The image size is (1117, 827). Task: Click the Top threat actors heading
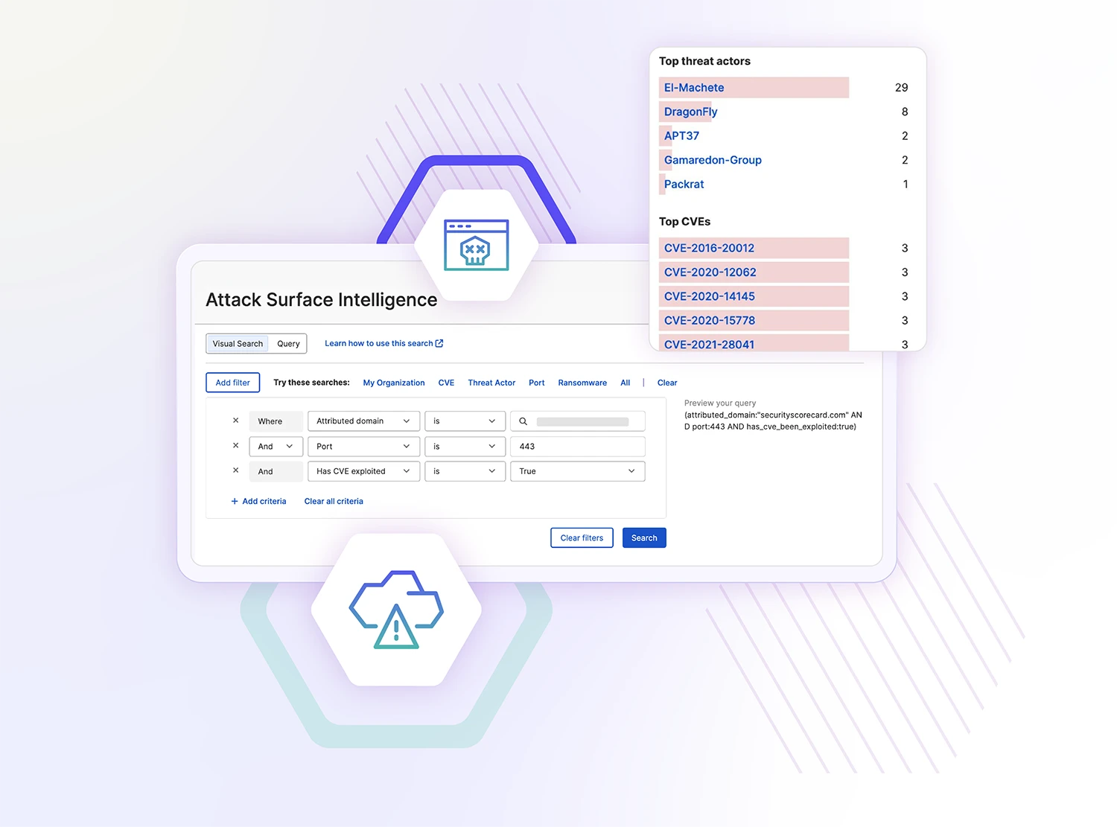point(704,61)
